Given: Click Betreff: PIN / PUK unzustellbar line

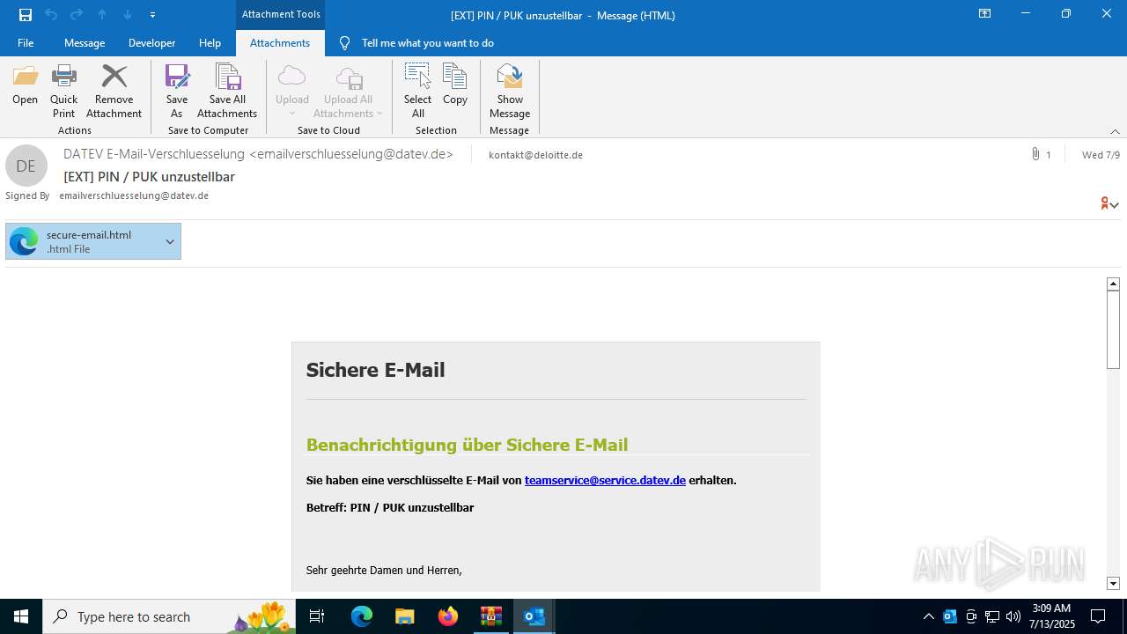Looking at the screenshot, I should pyautogui.click(x=390, y=508).
